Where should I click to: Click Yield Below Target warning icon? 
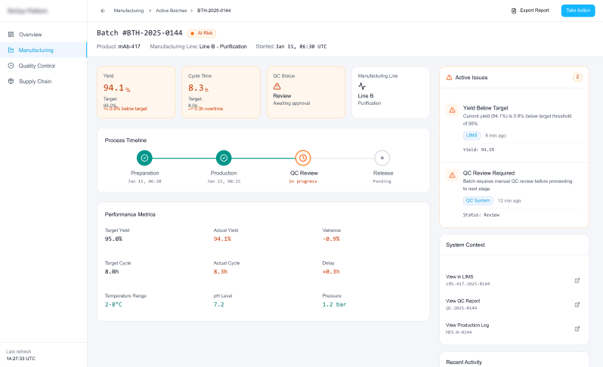452,110
